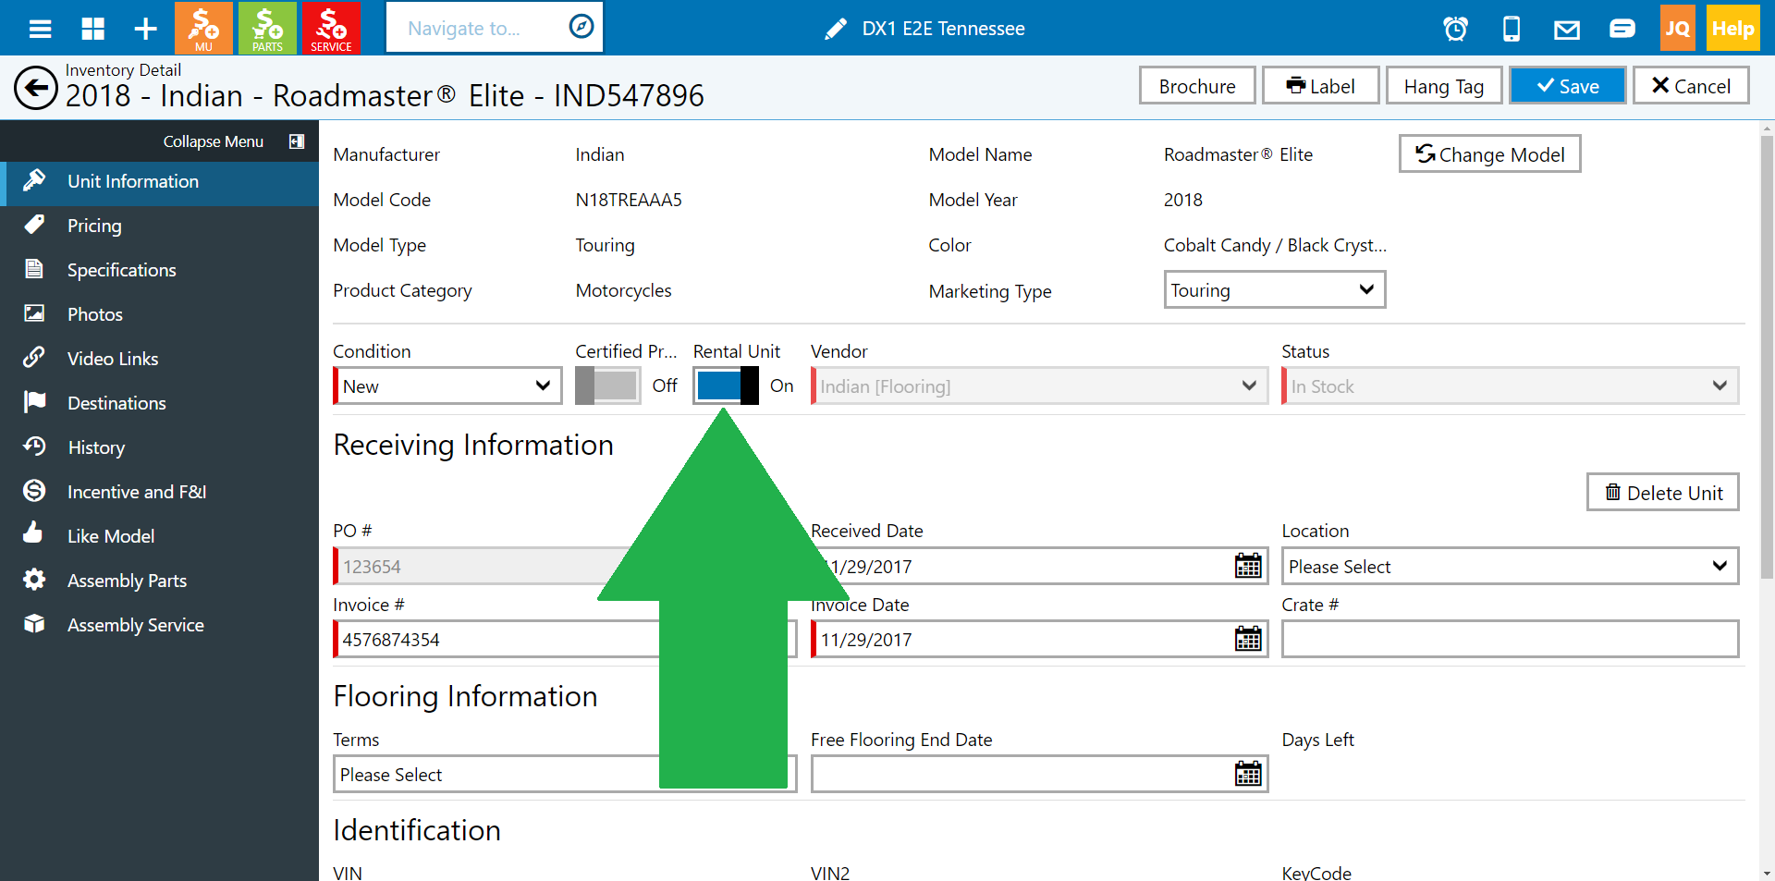Viewport: 1775px width, 881px height.
Task: Click Delete Unit button
Action: 1663,492
